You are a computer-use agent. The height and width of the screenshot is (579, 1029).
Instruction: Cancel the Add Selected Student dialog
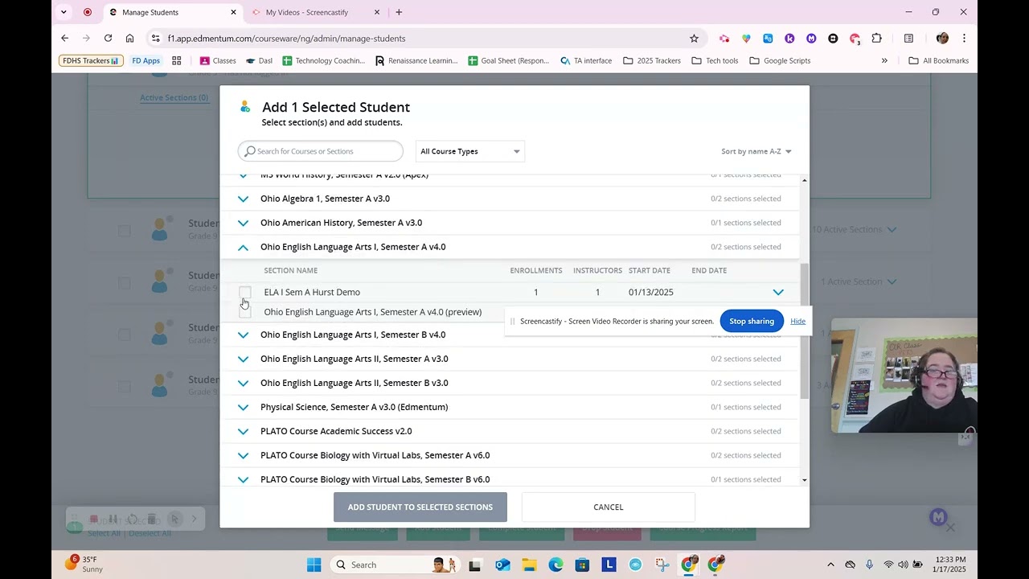(x=608, y=507)
